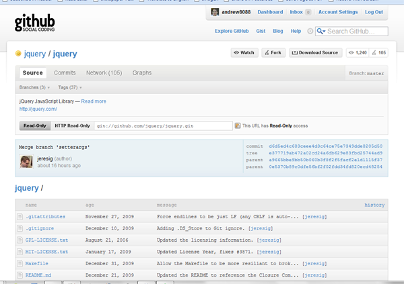Click the parent hash starting 0e5370b8
The height and width of the screenshot is (284, 404).
coord(326,167)
